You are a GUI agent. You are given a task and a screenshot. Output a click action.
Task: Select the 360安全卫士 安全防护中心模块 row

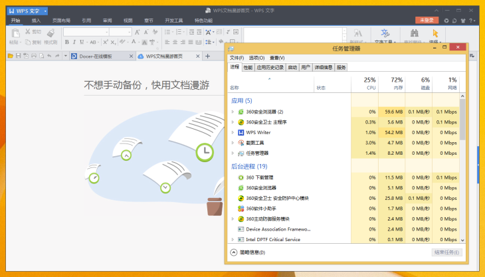344,198
